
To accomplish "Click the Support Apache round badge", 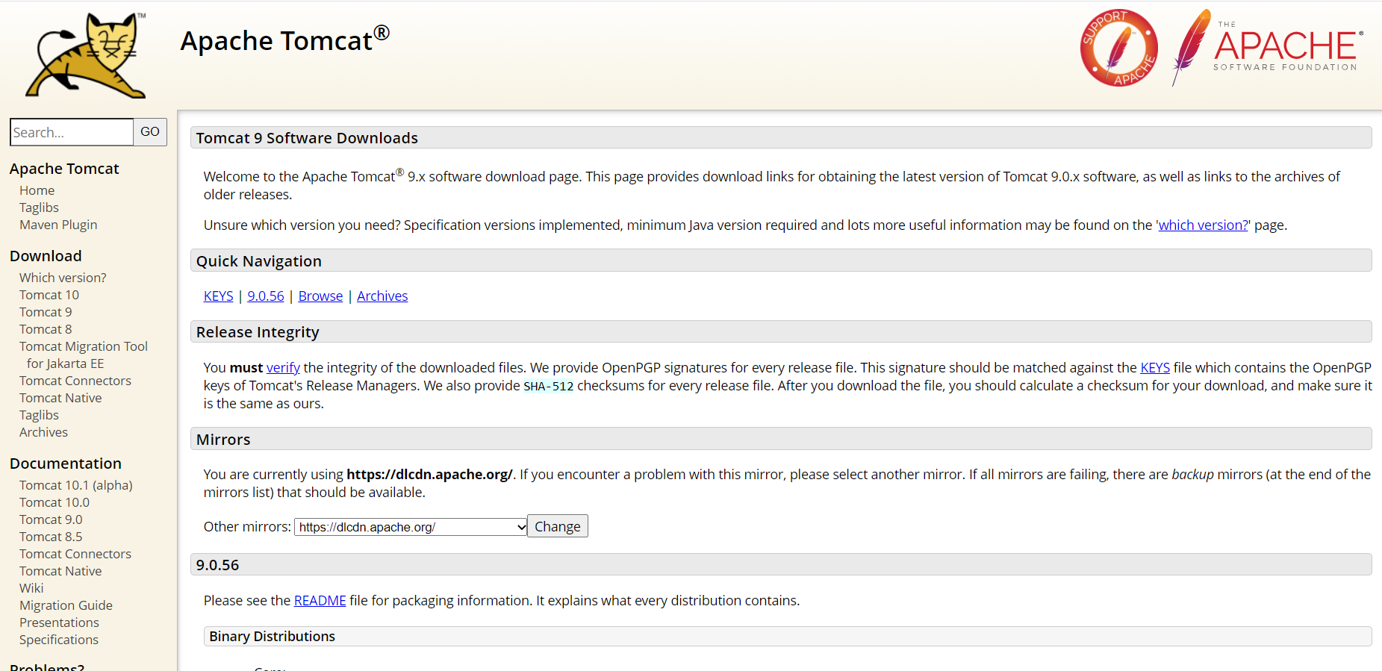I will point(1118,48).
